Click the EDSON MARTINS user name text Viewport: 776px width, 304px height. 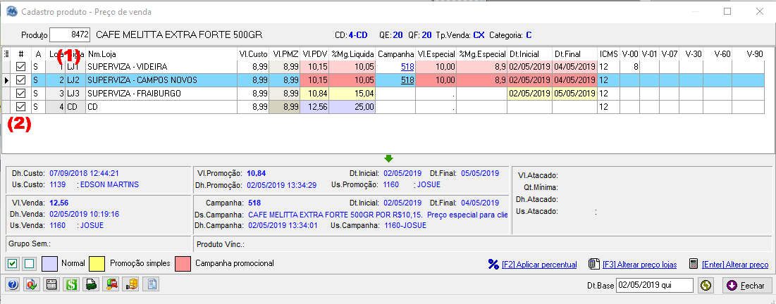click(109, 185)
